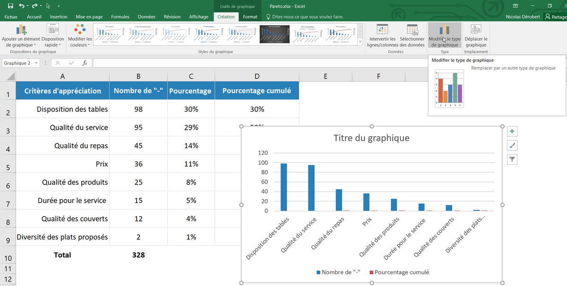Click the Name Box showing Graphique 2
Viewport: 567px width, 286px height.
pyautogui.click(x=17, y=63)
